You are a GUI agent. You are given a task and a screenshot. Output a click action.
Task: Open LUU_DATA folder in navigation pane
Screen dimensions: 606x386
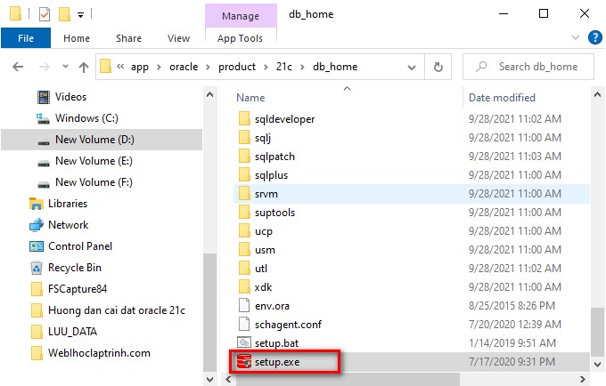tap(72, 332)
